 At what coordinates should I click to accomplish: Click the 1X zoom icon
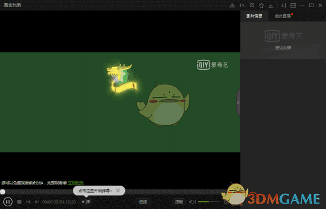(x=242, y=5)
